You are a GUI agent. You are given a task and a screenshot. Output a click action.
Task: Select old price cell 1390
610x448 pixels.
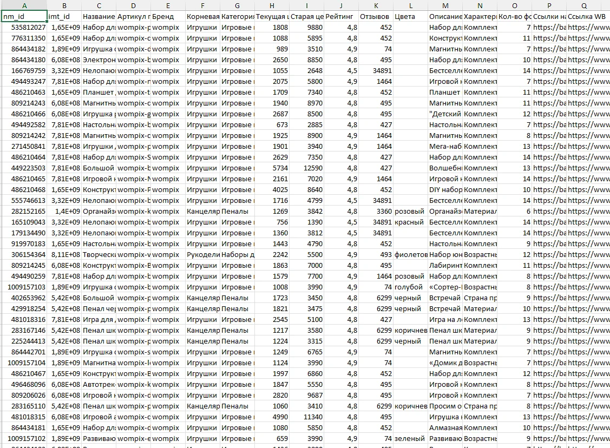pos(306,222)
